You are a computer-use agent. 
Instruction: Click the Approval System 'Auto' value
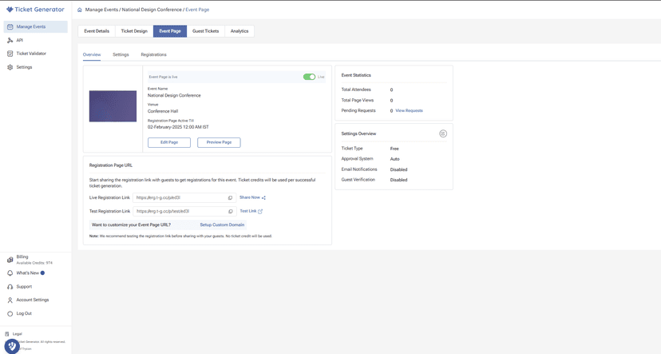394,159
